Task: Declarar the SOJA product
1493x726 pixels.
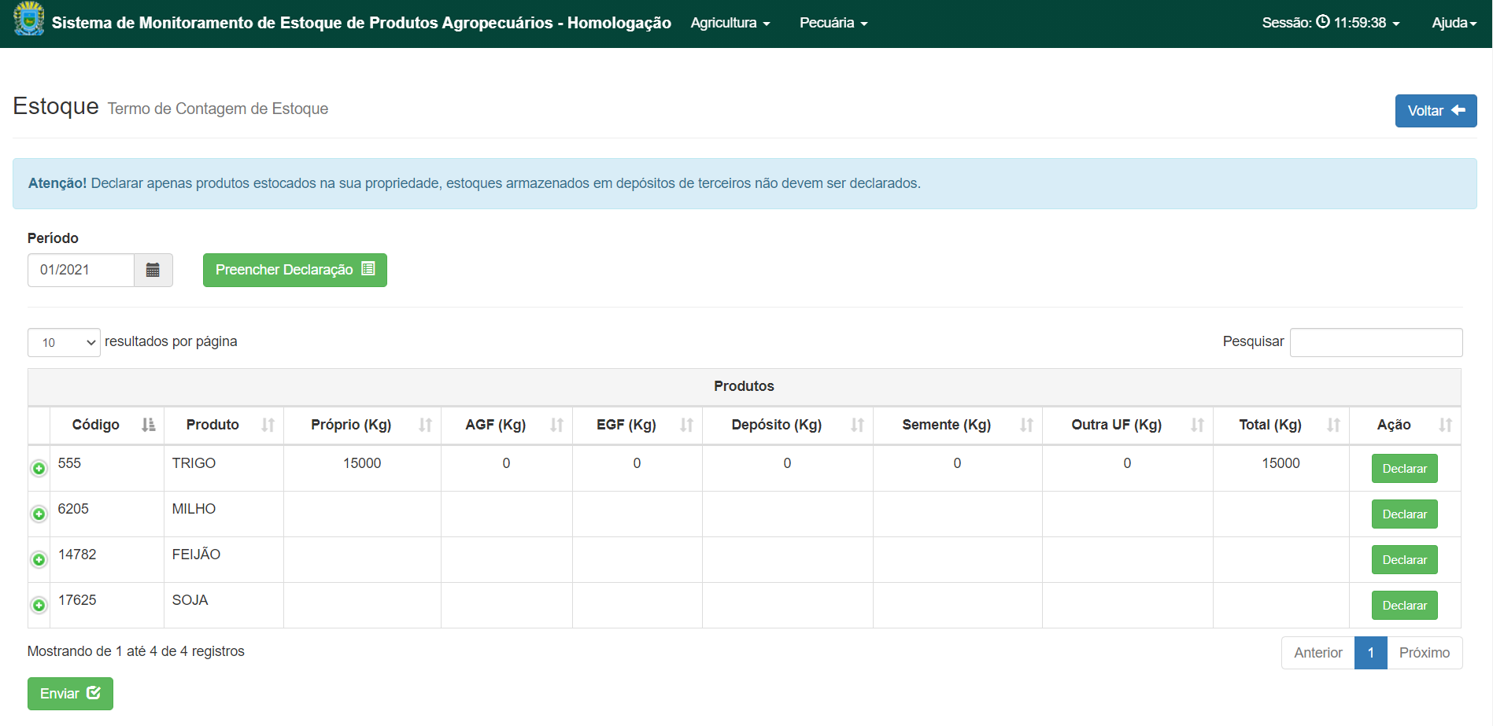Action: pos(1404,606)
